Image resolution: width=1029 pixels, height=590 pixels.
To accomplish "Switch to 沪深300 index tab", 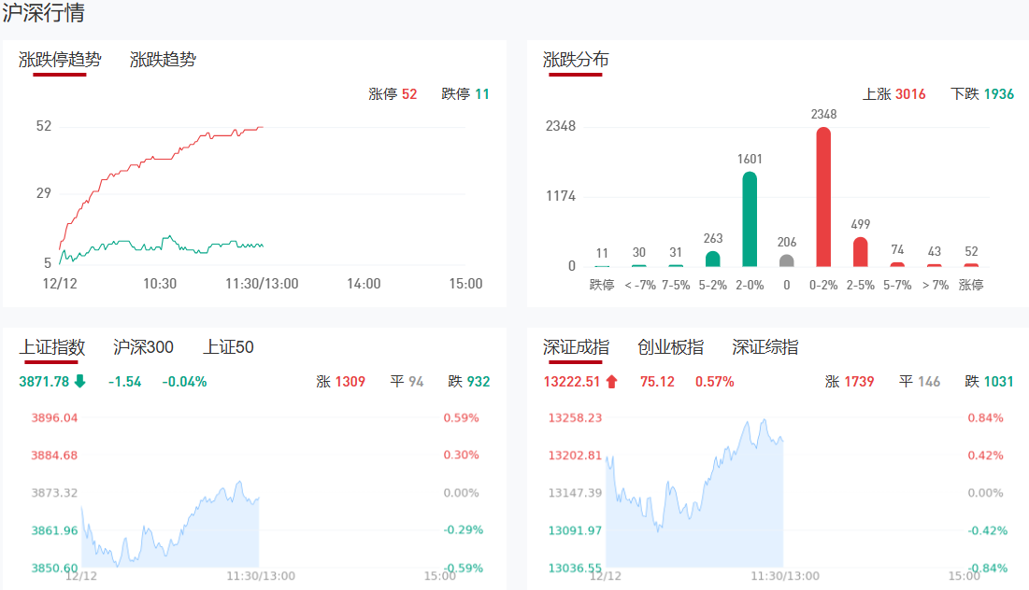I will click(143, 347).
